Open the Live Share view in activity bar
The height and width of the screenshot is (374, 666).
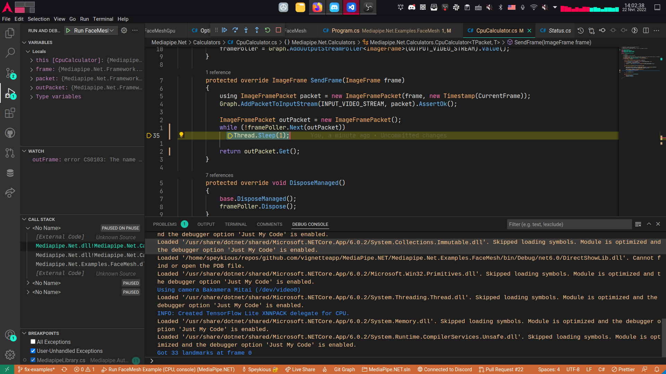[10, 193]
